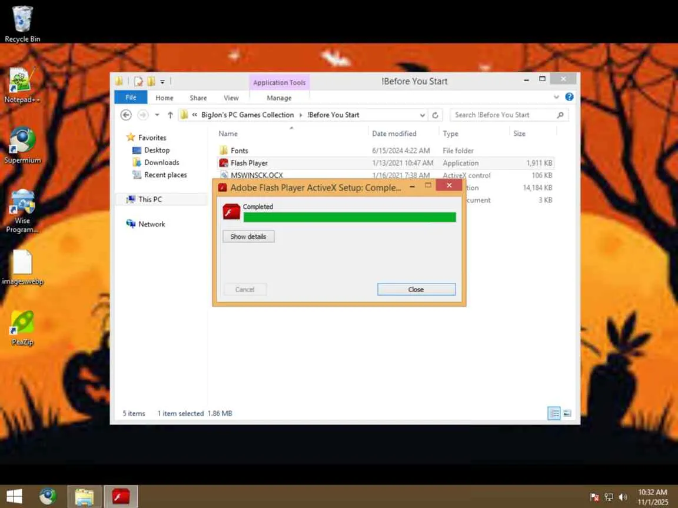The width and height of the screenshot is (678, 508).
Task: Click the greyed Cancel button in setup
Action: click(x=245, y=289)
